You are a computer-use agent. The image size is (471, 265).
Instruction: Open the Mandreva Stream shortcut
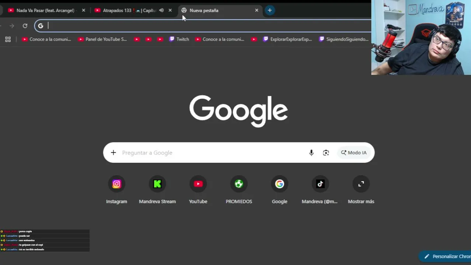[x=157, y=190]
